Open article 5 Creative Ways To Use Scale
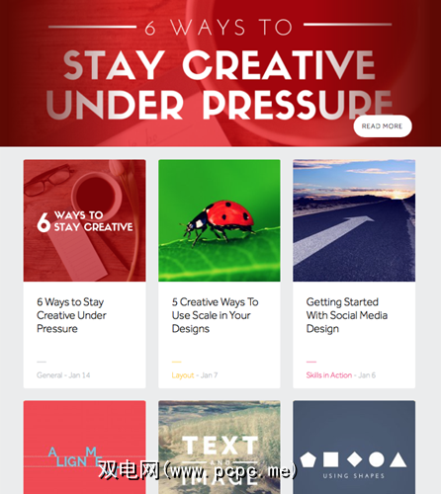 click(x=215, y=315)
